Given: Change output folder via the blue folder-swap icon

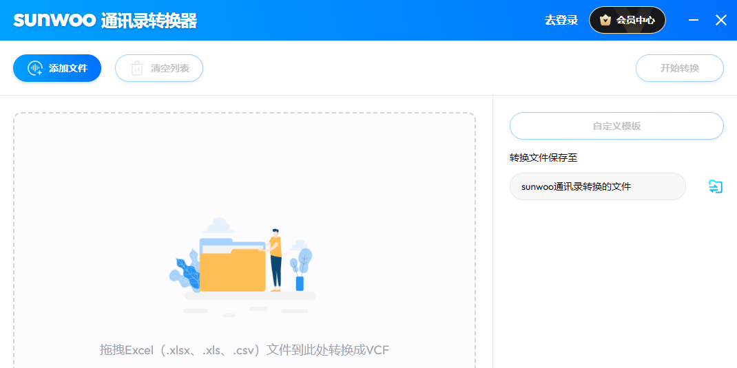Looking at the screenshot, I should [x=716, y=186].
